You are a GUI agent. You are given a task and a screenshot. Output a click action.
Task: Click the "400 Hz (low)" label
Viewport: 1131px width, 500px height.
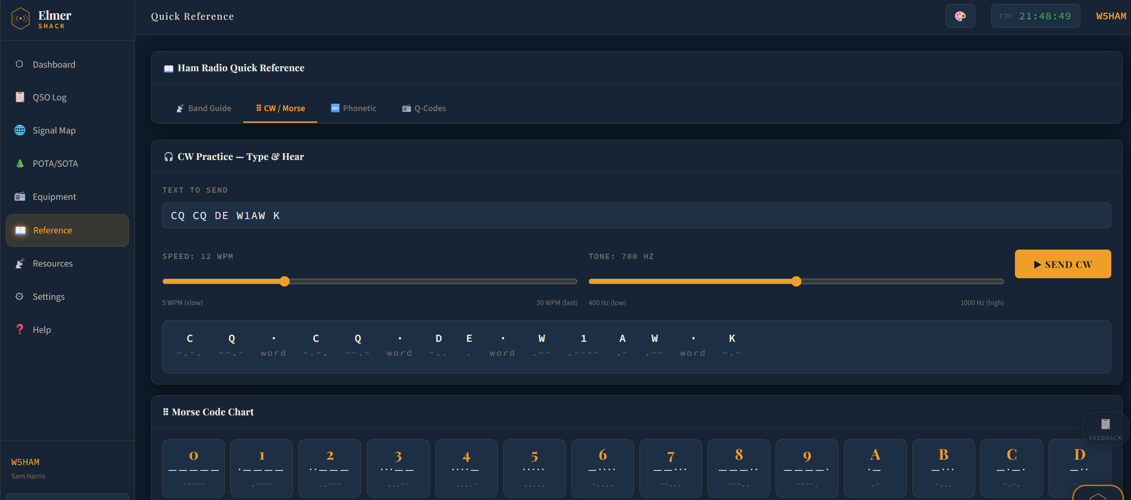607,303
